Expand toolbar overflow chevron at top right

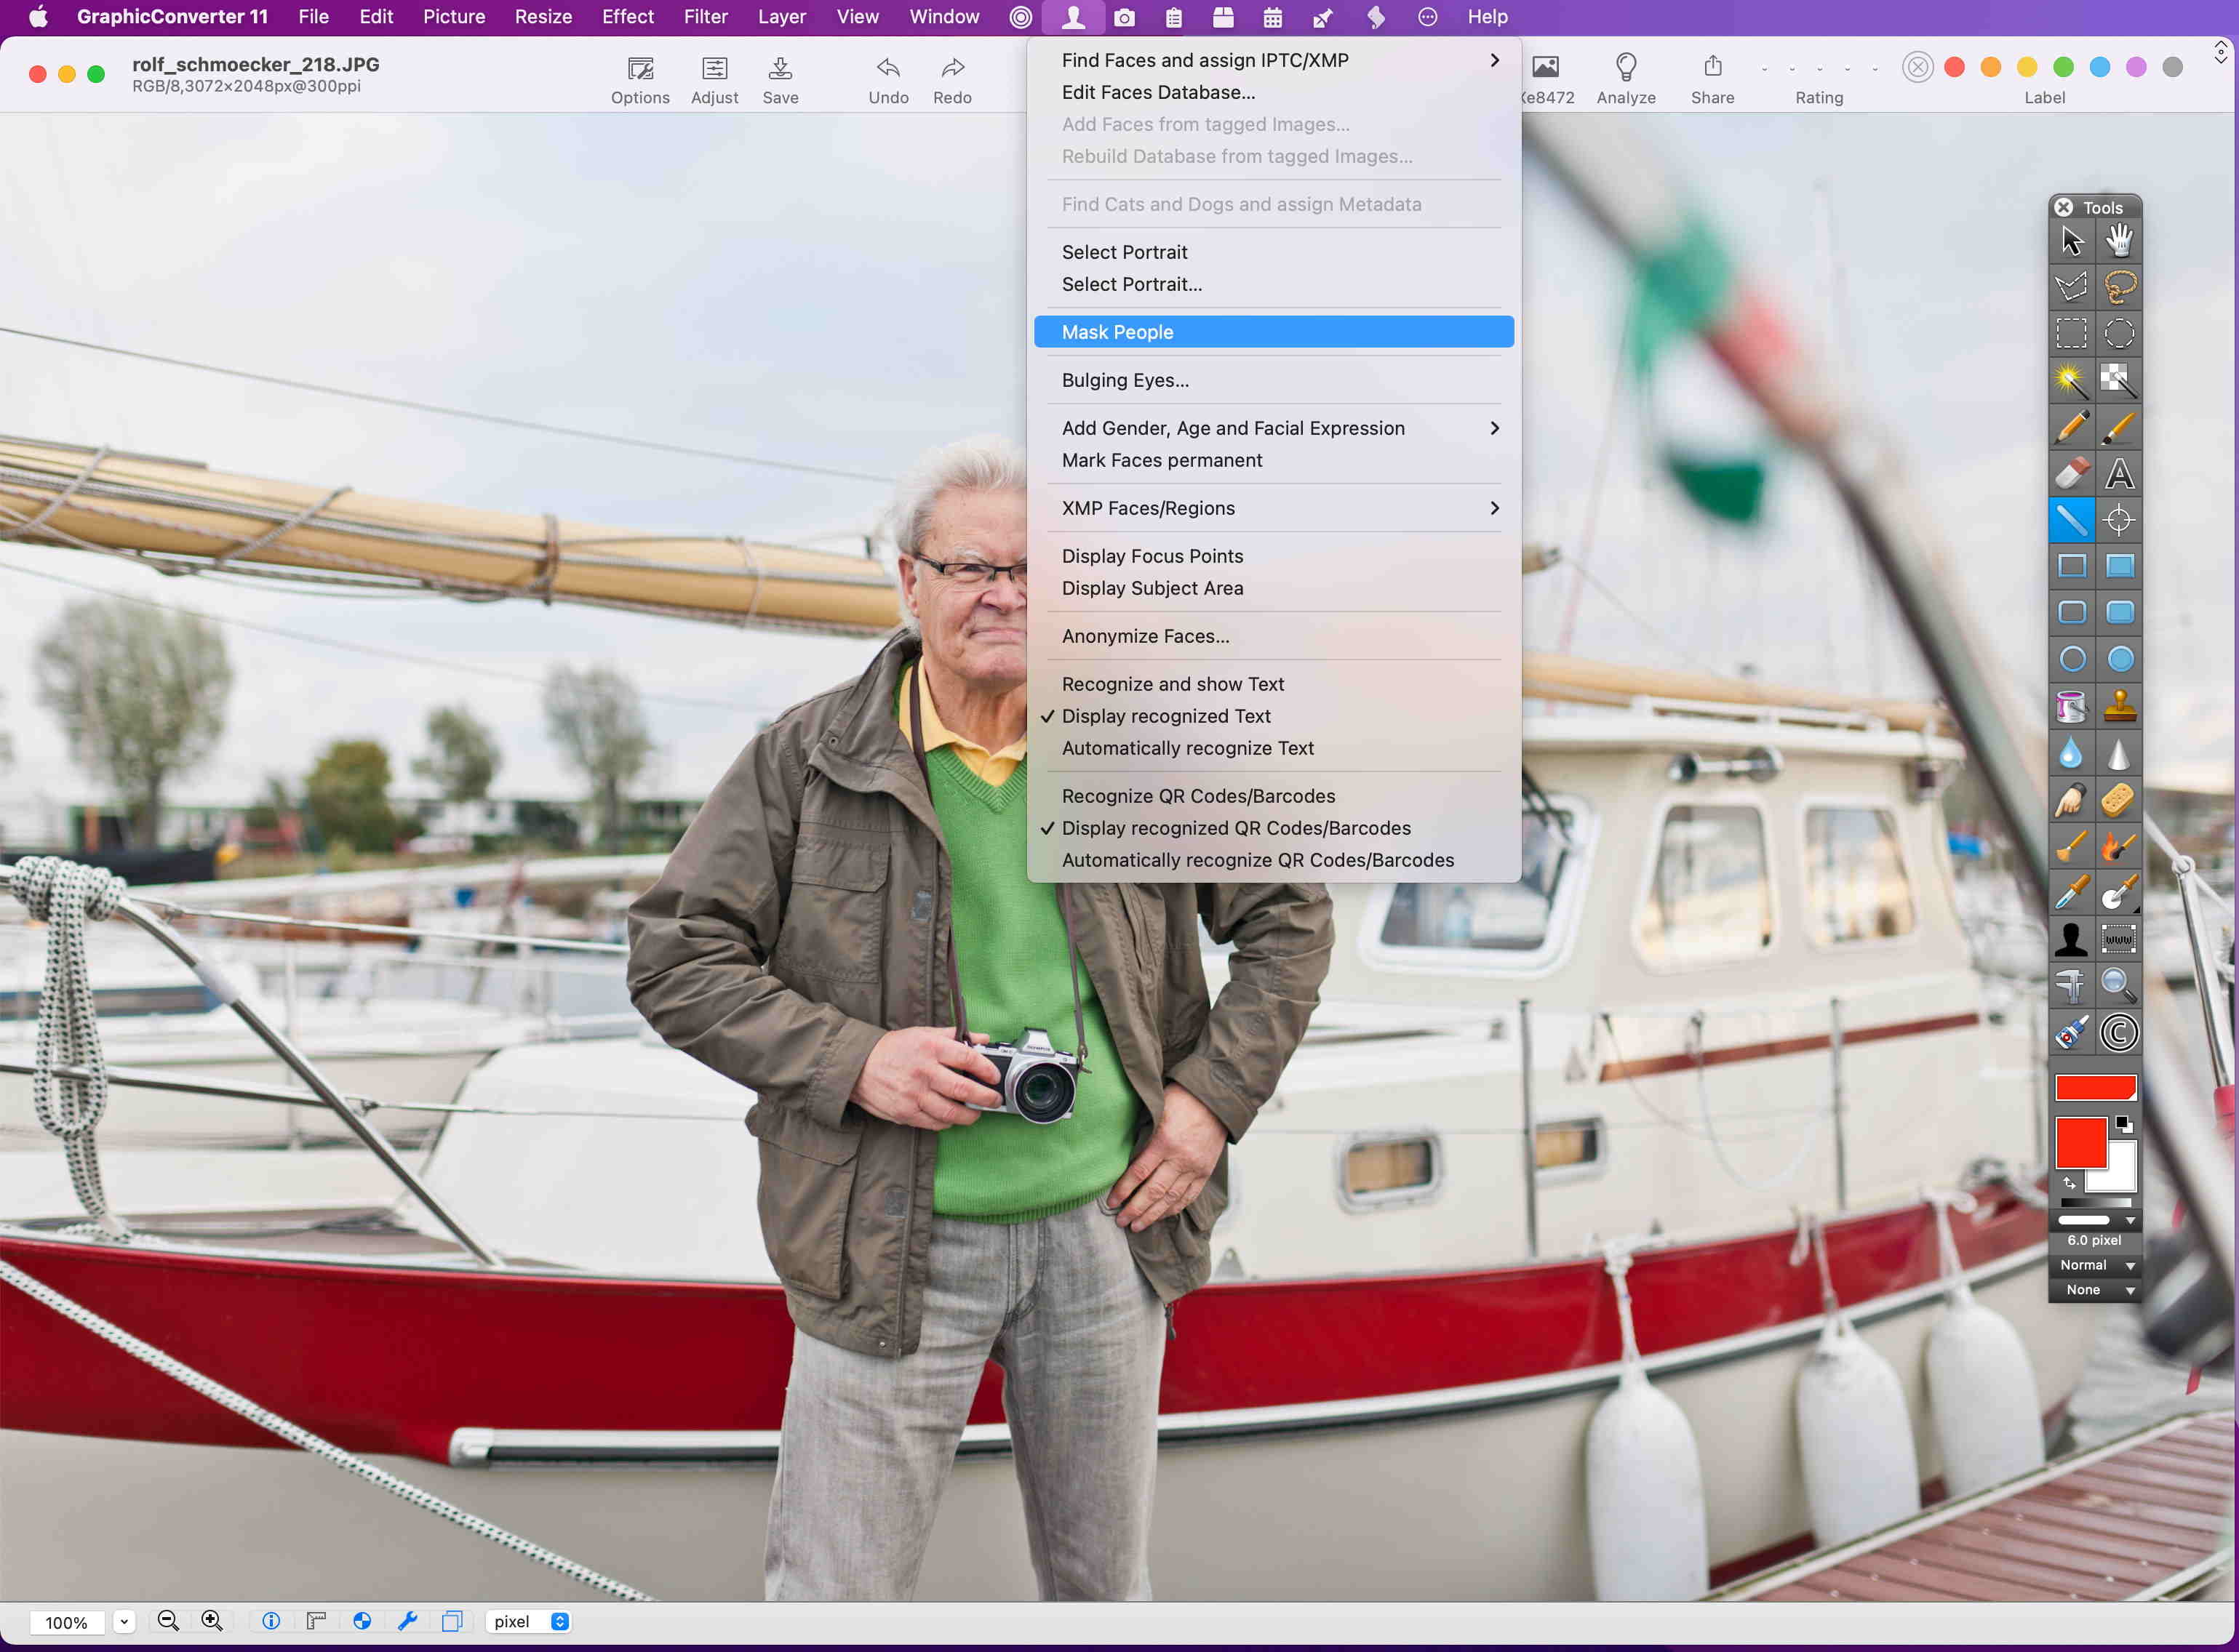coord(2220,52)
